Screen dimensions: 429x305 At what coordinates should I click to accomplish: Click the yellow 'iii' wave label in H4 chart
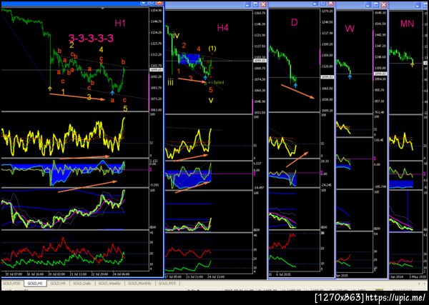tap(170, 82)
